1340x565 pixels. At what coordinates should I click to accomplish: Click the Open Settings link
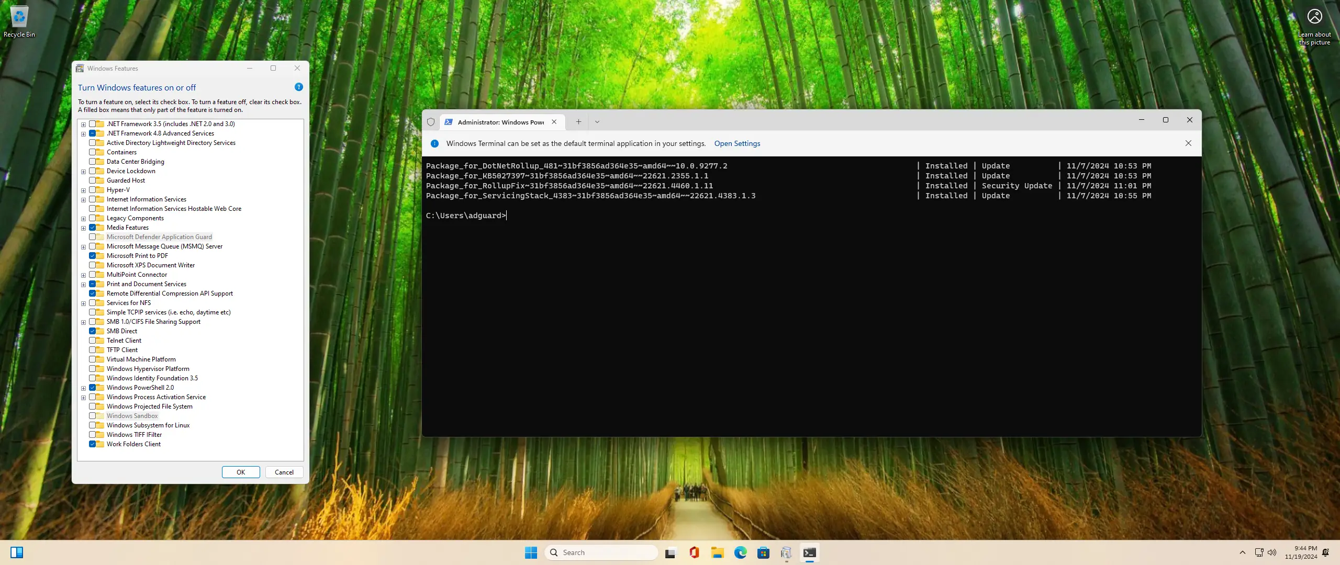click(x=737, y=143)
